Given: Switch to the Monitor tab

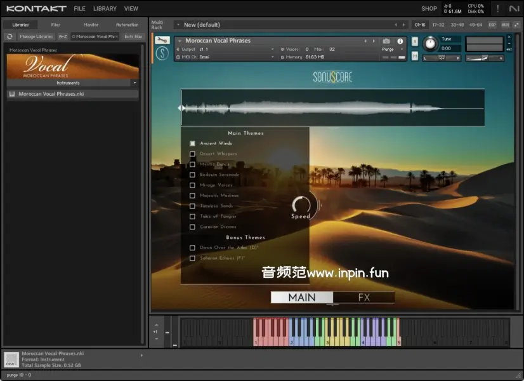Looking at the screenshot, I should click(91, 25).
